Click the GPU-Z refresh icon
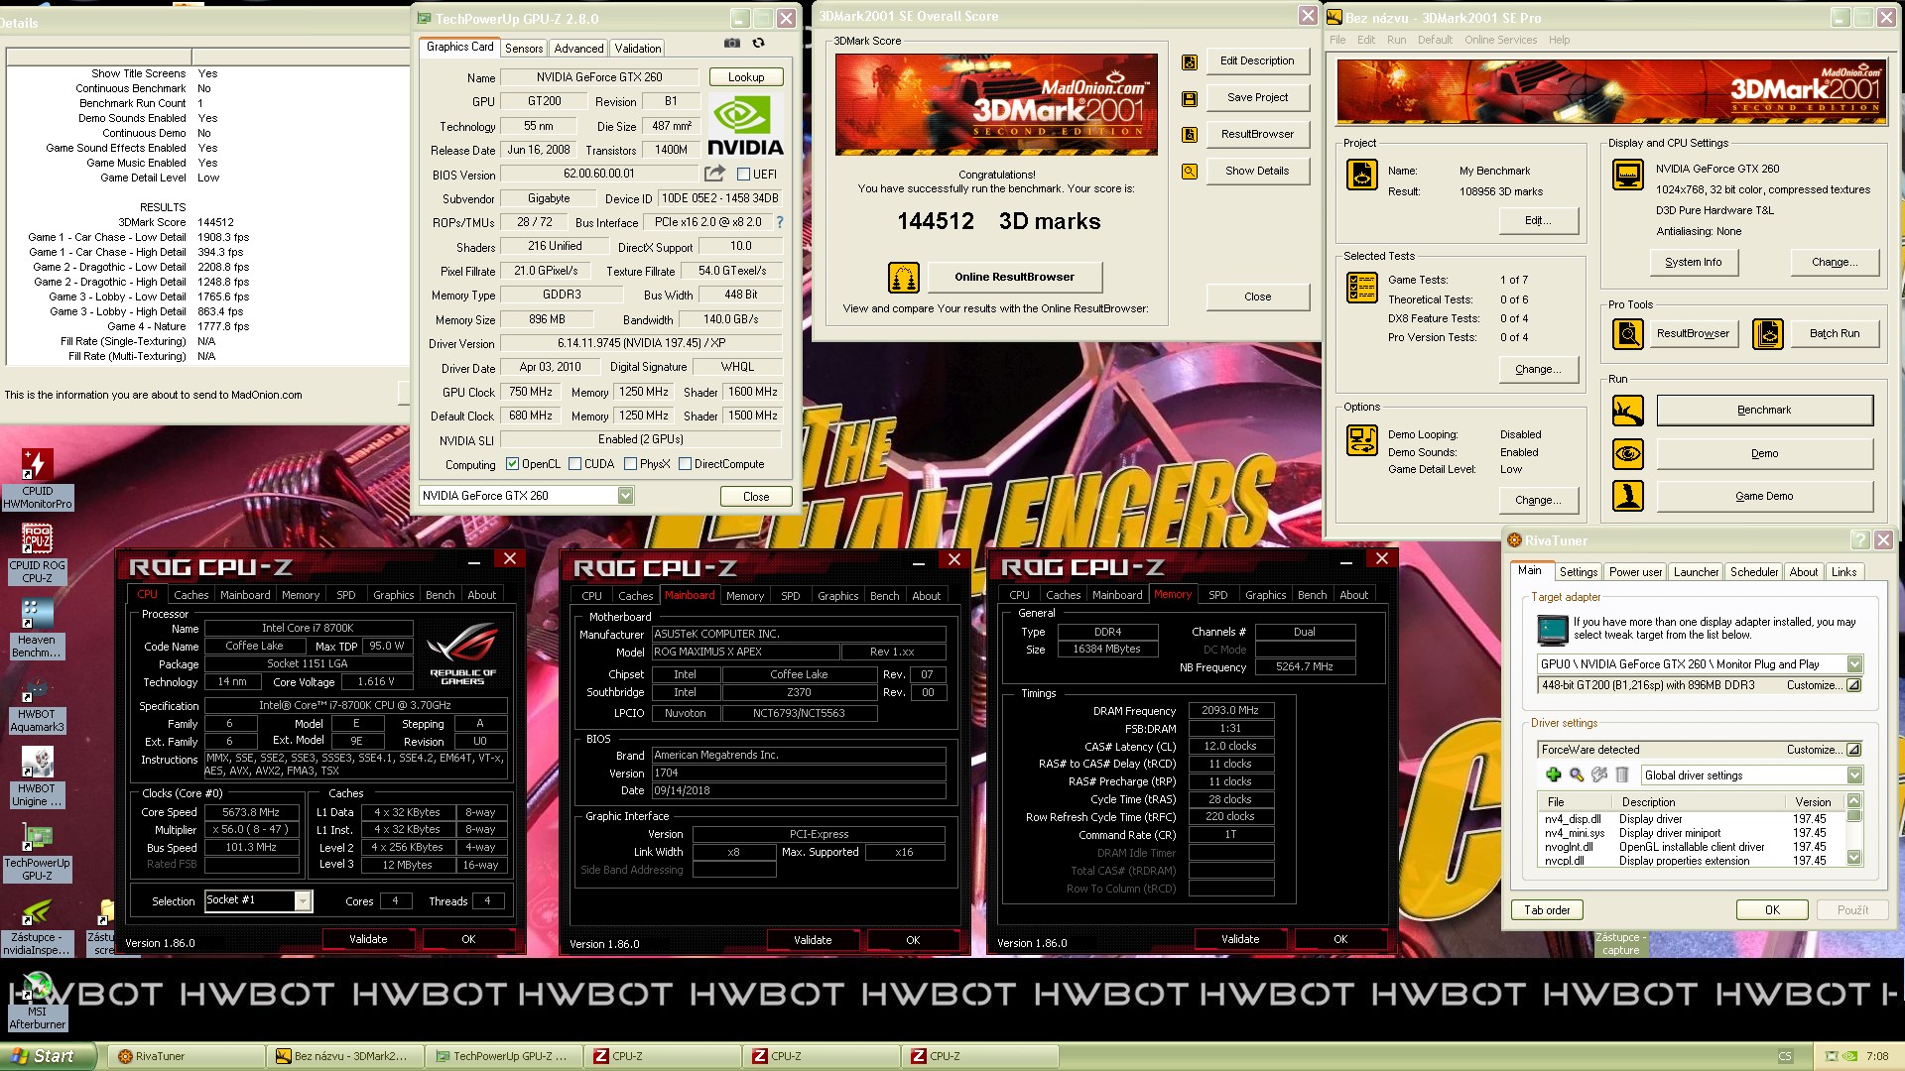 coord(759,44)
